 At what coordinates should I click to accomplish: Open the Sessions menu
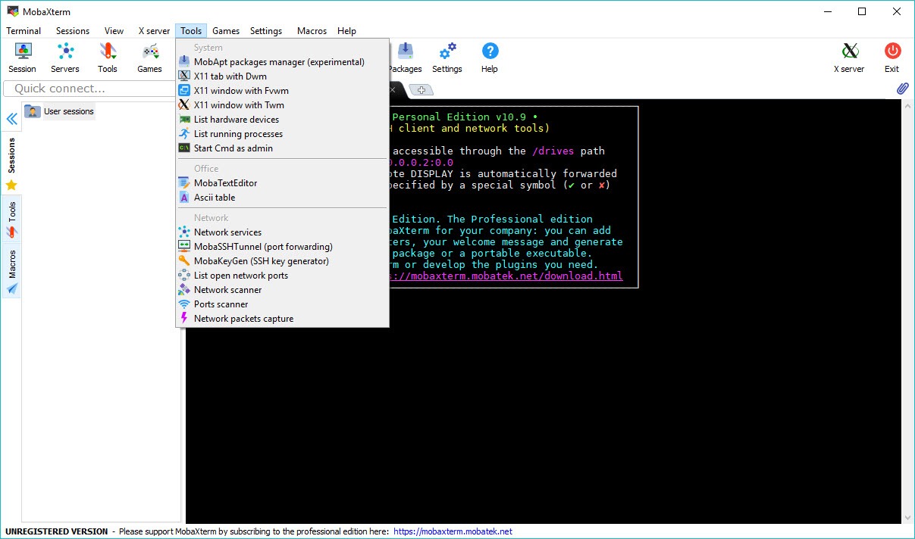73,31
